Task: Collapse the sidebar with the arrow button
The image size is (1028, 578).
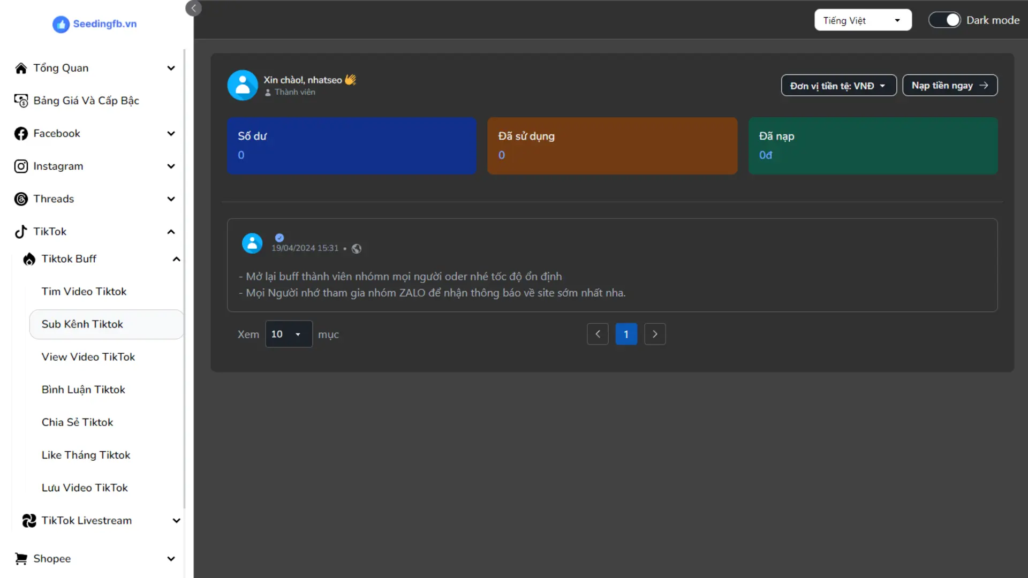Action: 193,8
